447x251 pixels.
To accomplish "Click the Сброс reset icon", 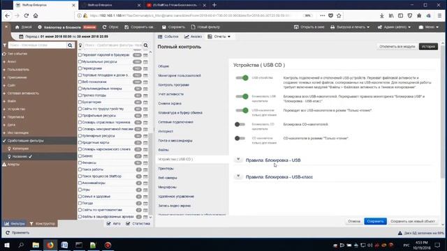I will point(104,27).
